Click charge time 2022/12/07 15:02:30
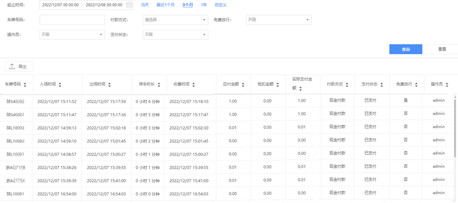This screenshot has width=458, height=203. [x=189, y=128]
